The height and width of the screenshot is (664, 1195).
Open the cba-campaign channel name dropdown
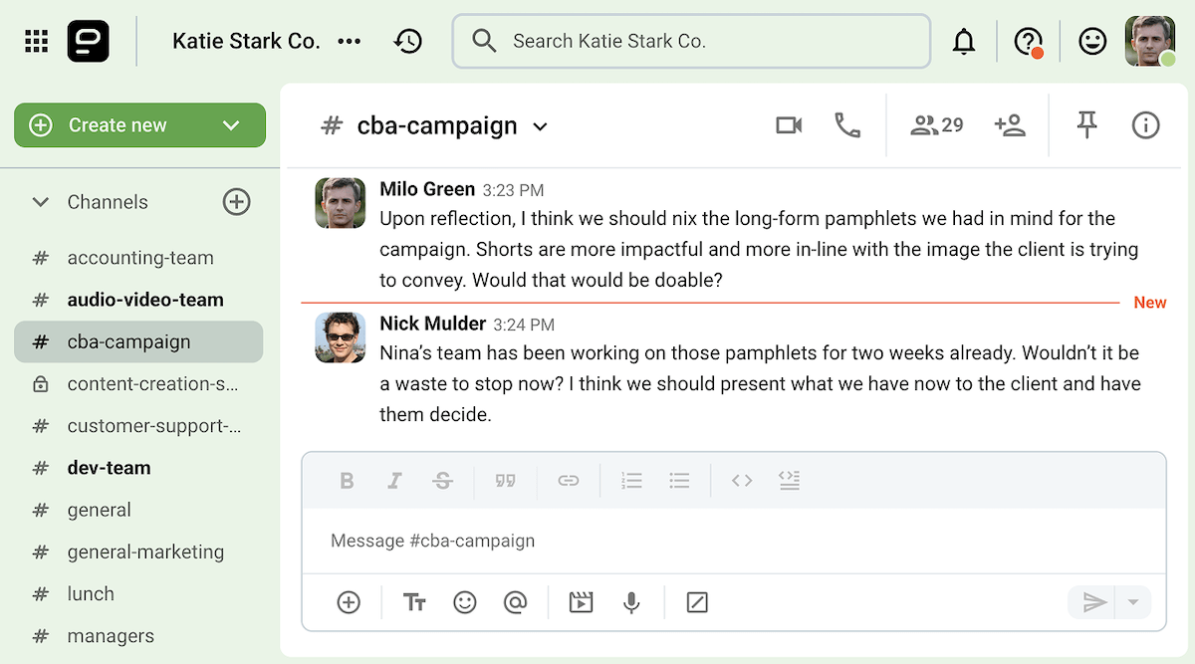pyautogui.click(x=540, y=126)
